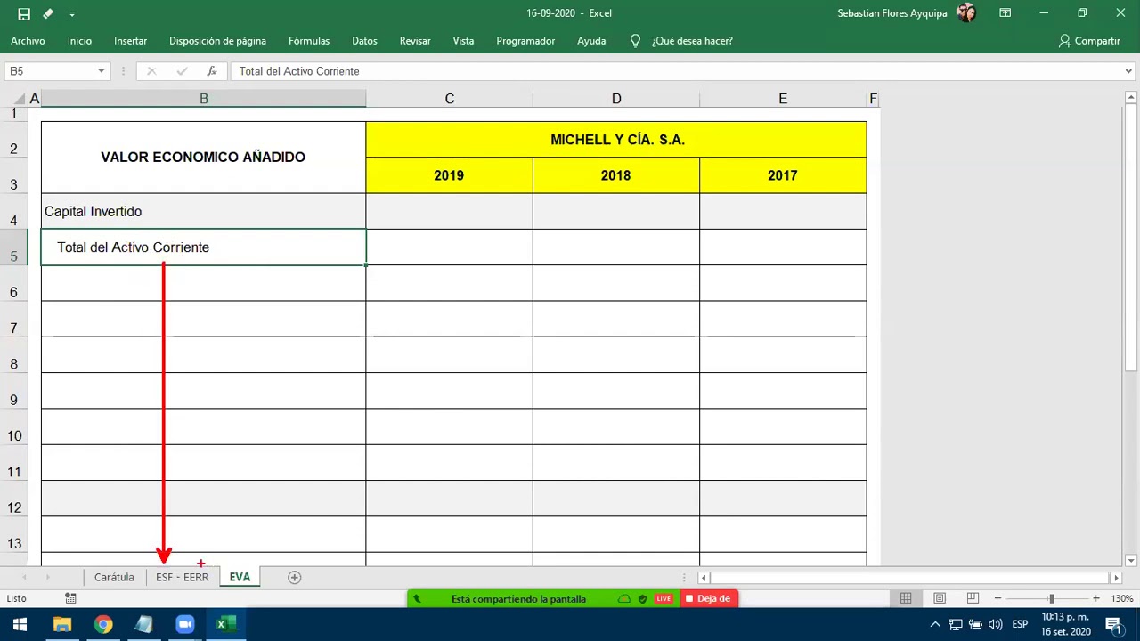This screenshot has height=641, width=1140.
Task: Open the Windows Start menu
Action: tap(20, 624)
